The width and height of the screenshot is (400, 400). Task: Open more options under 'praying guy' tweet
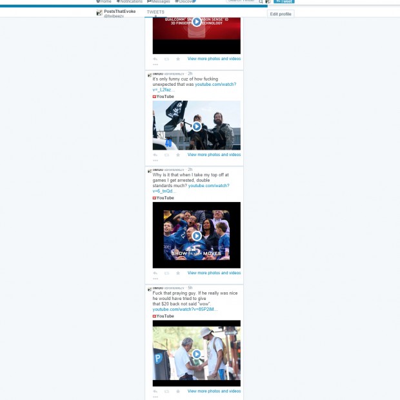point(155,397)
